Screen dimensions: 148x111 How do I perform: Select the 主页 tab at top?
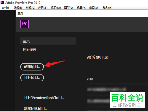pyautogui.click(x=20, y=13)
